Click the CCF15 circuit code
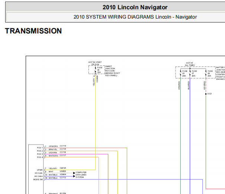Screen dimensions: 225x194 pyautogui.click(x=63, y=149)
